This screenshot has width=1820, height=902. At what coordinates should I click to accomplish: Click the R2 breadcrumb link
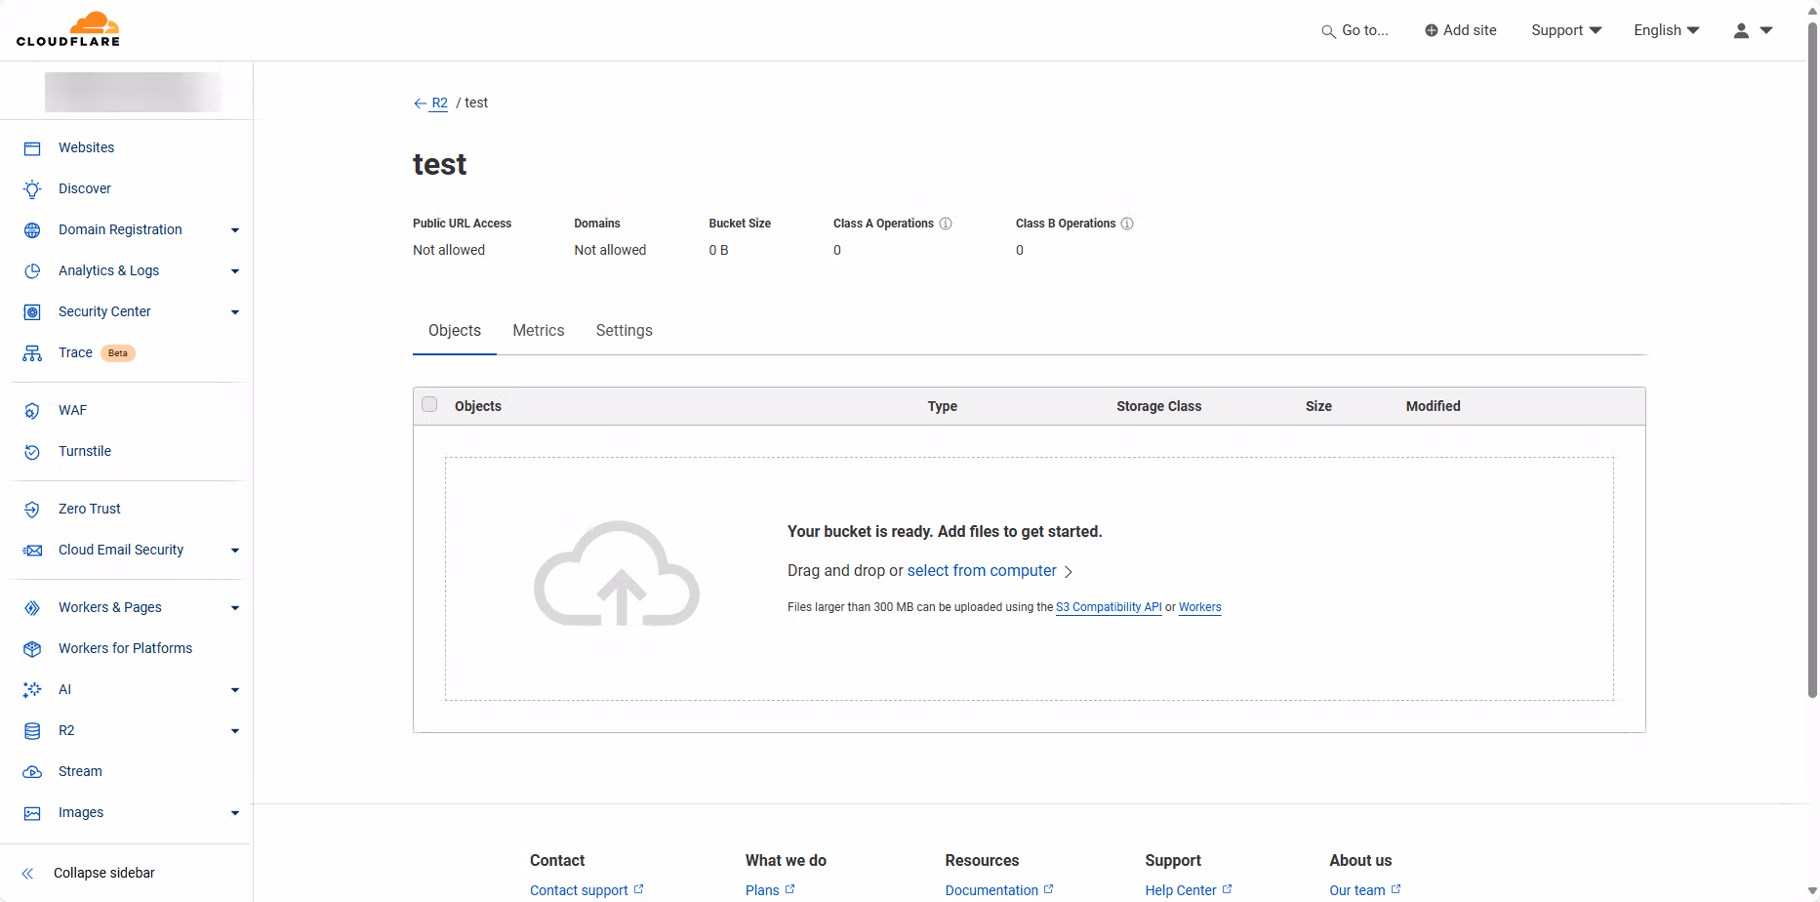440,103
